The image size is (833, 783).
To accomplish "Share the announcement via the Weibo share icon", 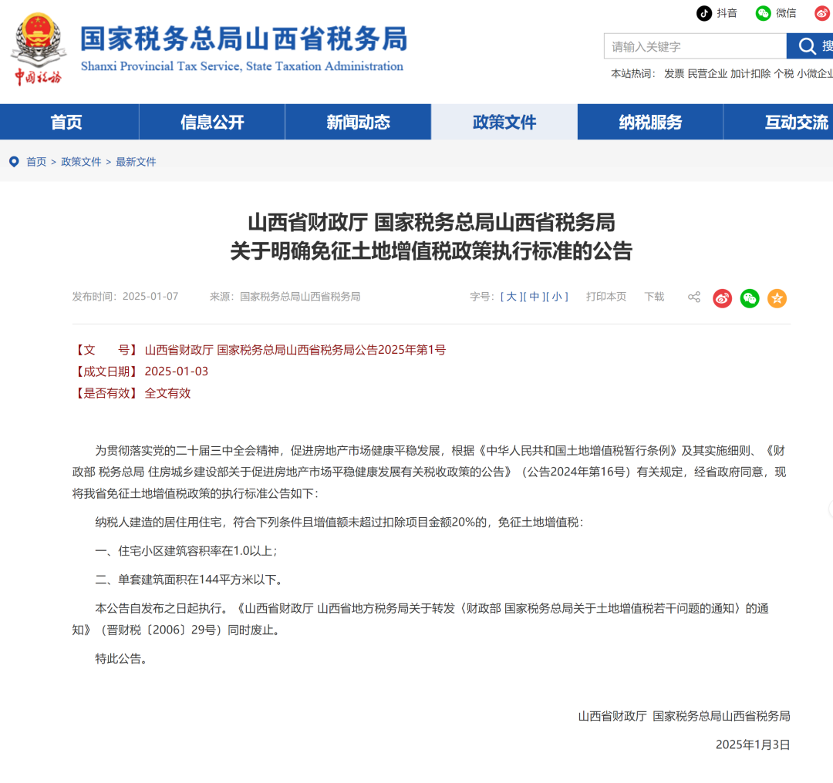I will [722, 297].
